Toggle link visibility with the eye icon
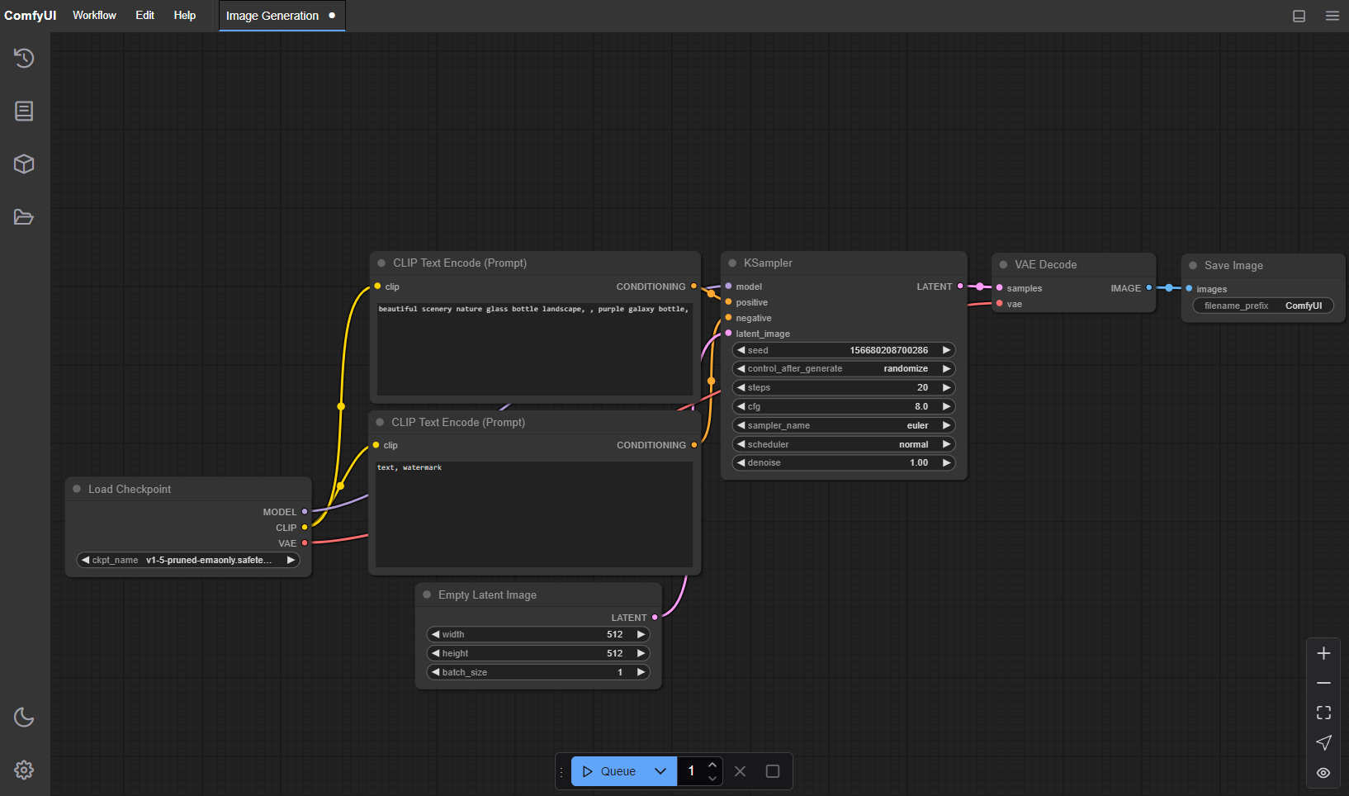The image size is (1349, 796). pos(1323,772)
